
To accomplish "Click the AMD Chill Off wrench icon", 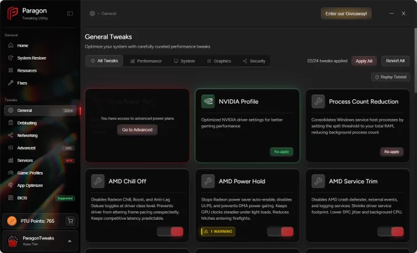I will pyautogui.click(x=98, y=181).
